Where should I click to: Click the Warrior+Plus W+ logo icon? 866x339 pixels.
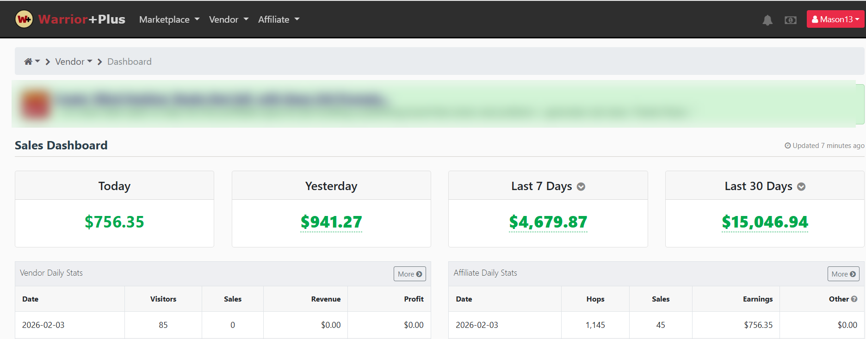(24, 19)
